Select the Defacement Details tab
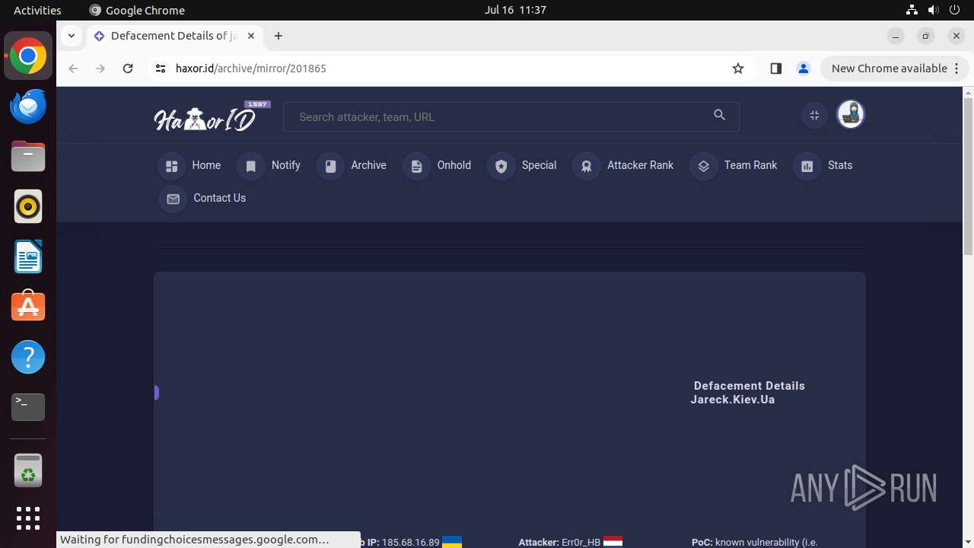Image resolution: width=974 pixels, height=548 pixels. point(173,36)
